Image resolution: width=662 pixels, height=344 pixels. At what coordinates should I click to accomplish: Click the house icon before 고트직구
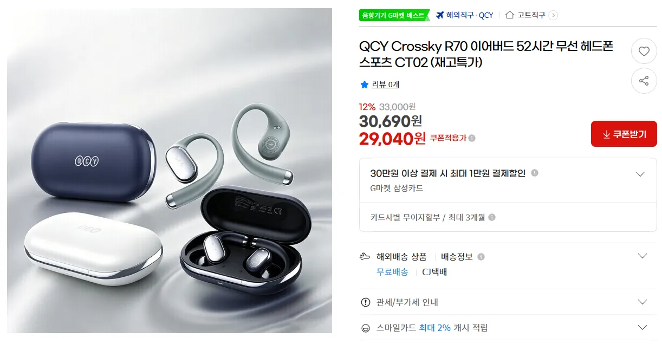coord(509,15)
